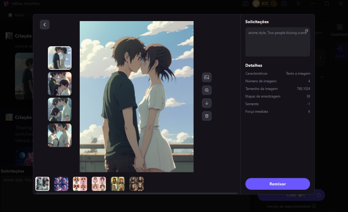The image size is (348, 212).
Task: Copy the prompt text with copy icon
Action: point(306,31)
